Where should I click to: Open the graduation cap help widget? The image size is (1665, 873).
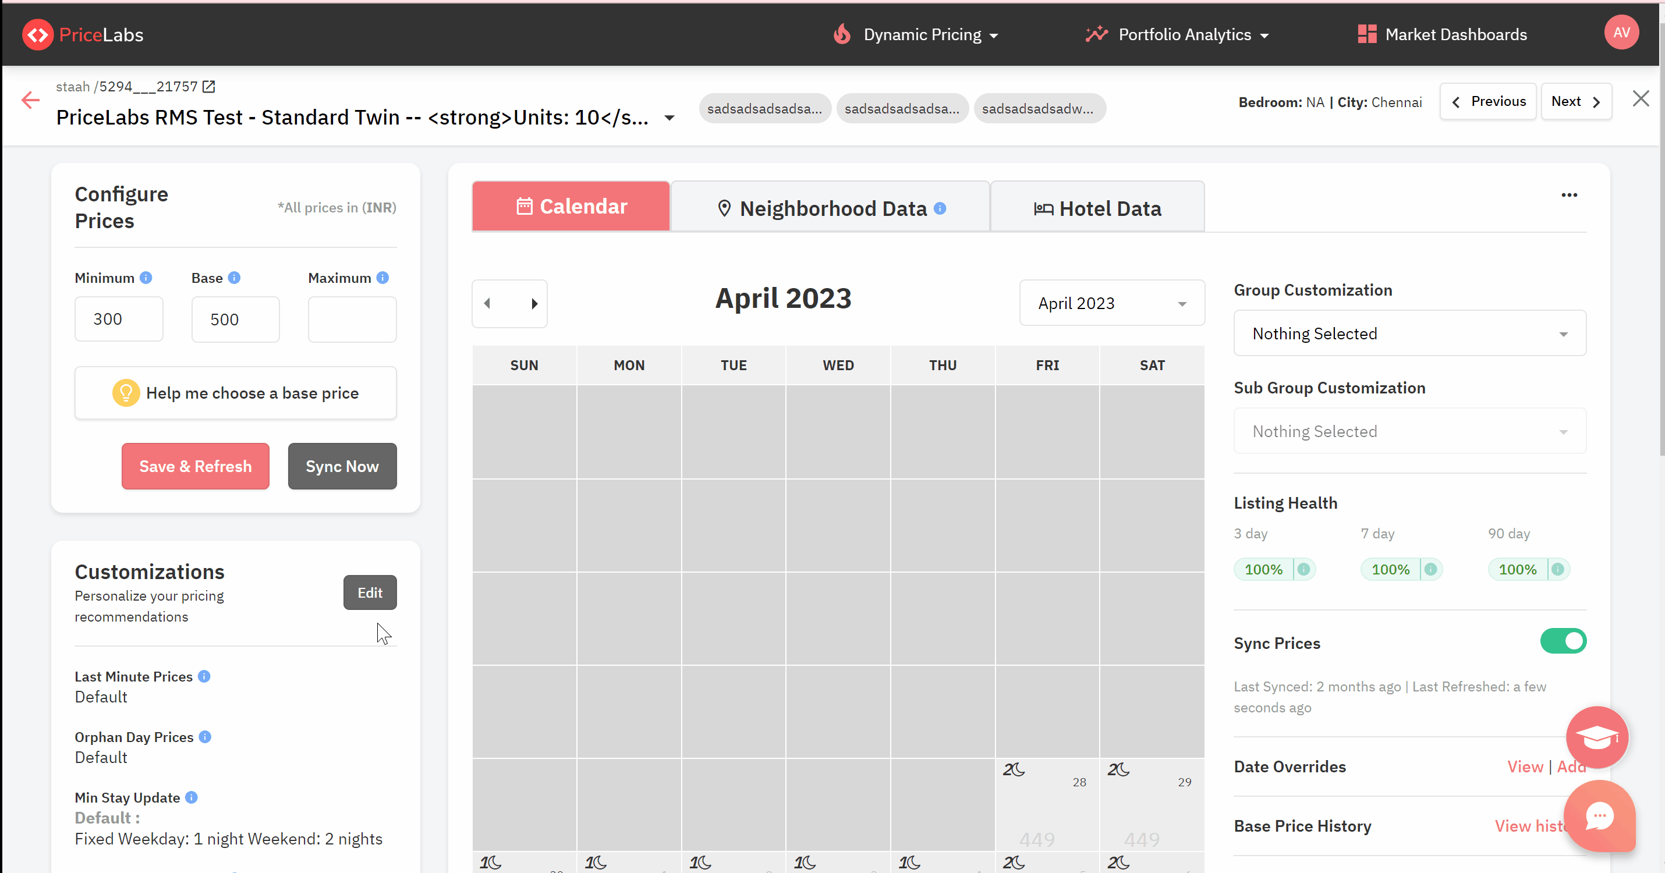[1596, 737]
